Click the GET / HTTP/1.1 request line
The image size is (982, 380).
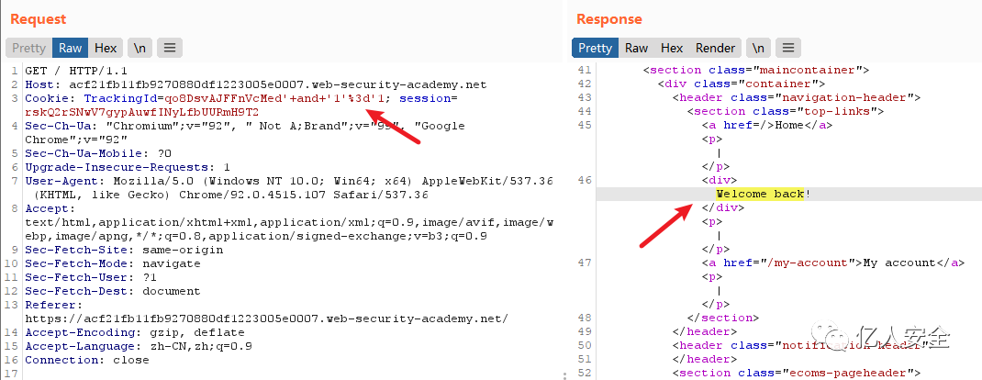76,71
